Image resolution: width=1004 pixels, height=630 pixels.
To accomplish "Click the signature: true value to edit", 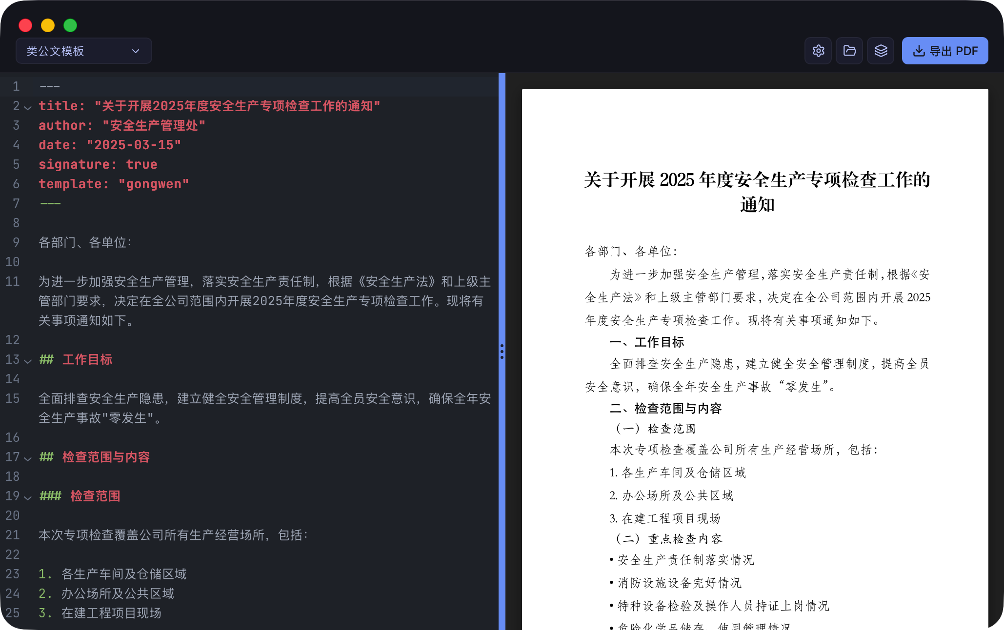I will coord(141,164).
